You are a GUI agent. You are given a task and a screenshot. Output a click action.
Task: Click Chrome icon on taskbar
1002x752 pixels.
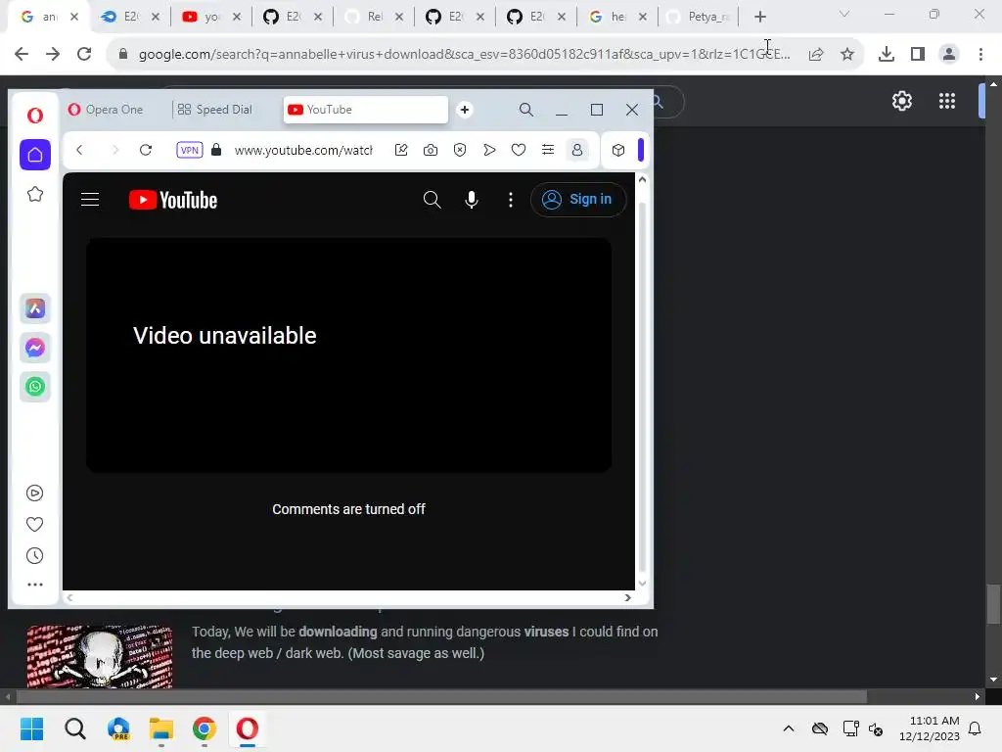coord(204,728)
